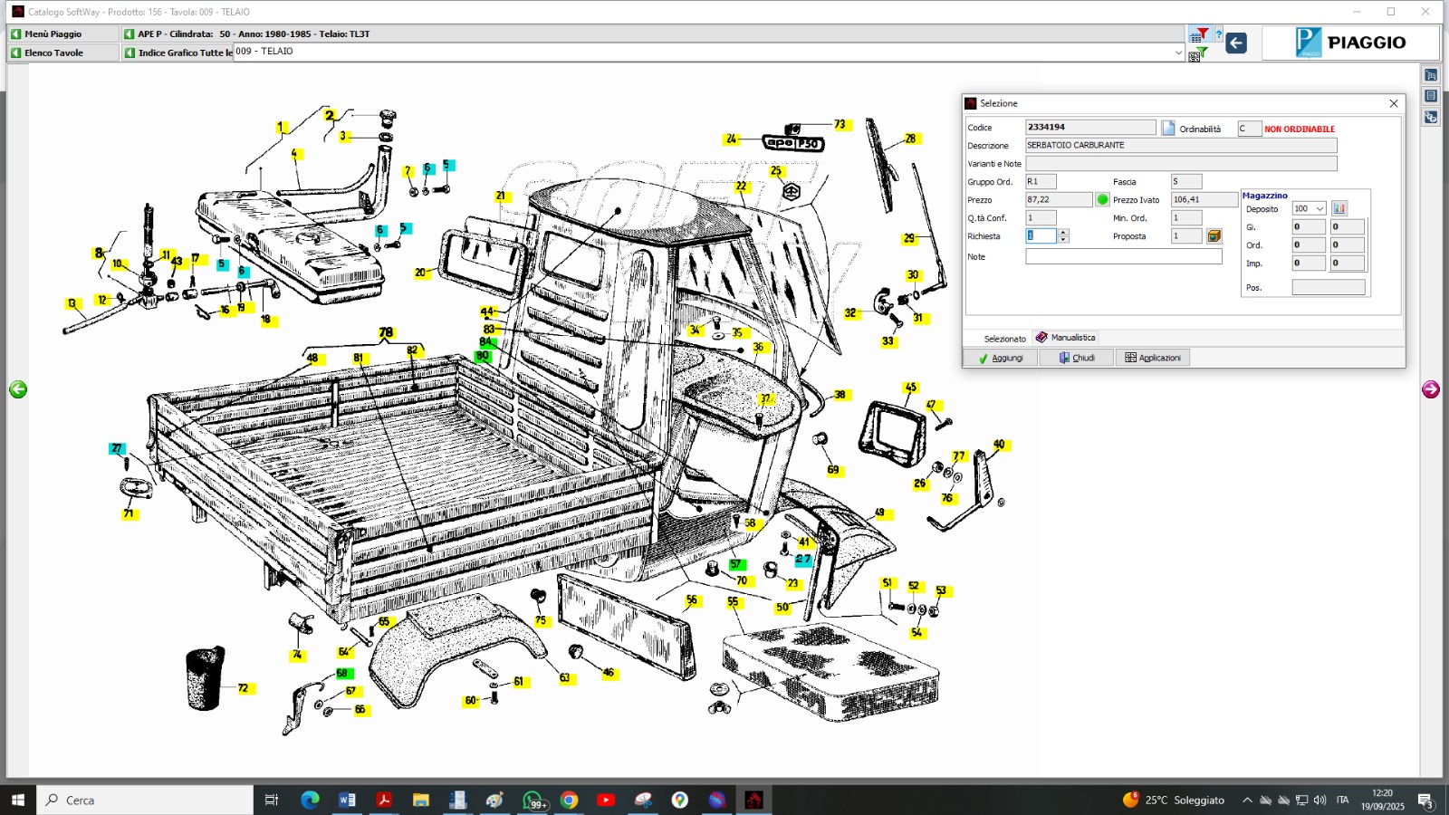Click the document icon next to Codice
The width and height of the screenshot is (1449, 815).
(x=1168, y=128)
